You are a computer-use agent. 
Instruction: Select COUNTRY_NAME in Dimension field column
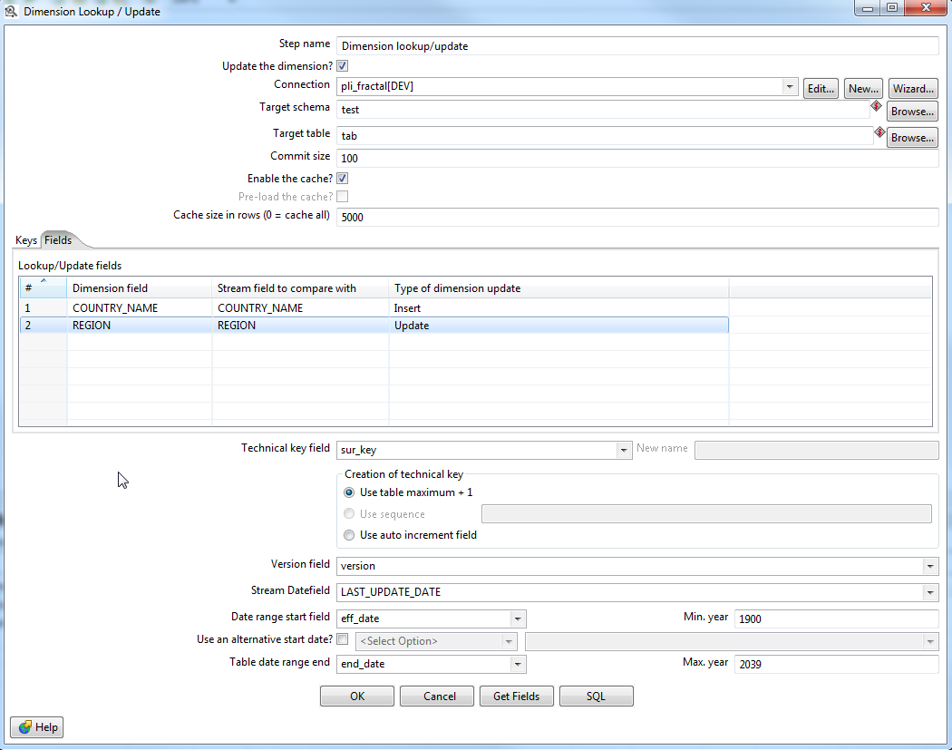(140, 308)
